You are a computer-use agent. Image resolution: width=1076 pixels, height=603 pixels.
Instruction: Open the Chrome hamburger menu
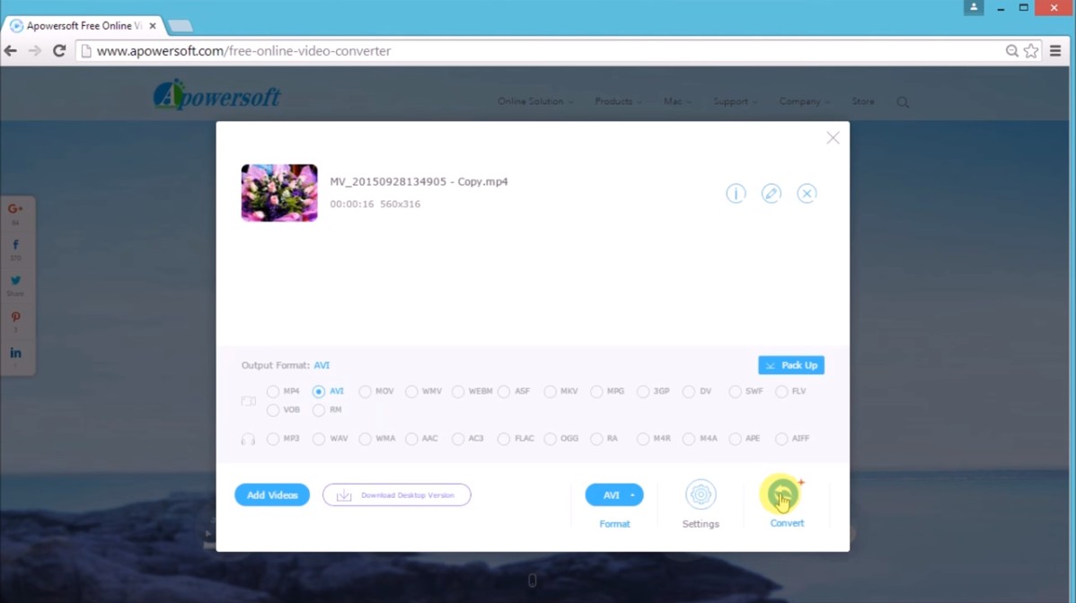click(1055, 51)
